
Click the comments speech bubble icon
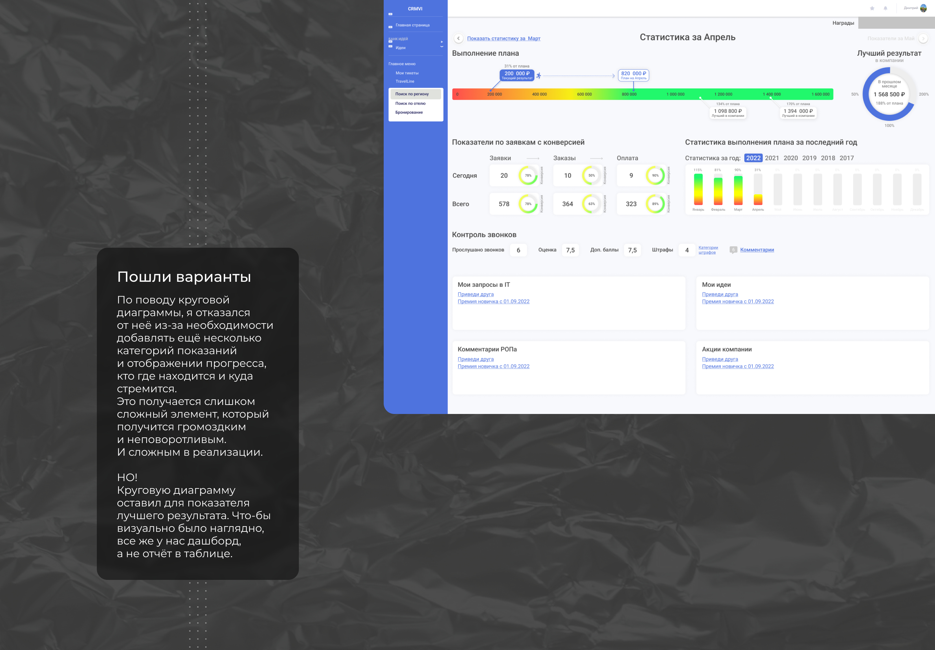733,250
